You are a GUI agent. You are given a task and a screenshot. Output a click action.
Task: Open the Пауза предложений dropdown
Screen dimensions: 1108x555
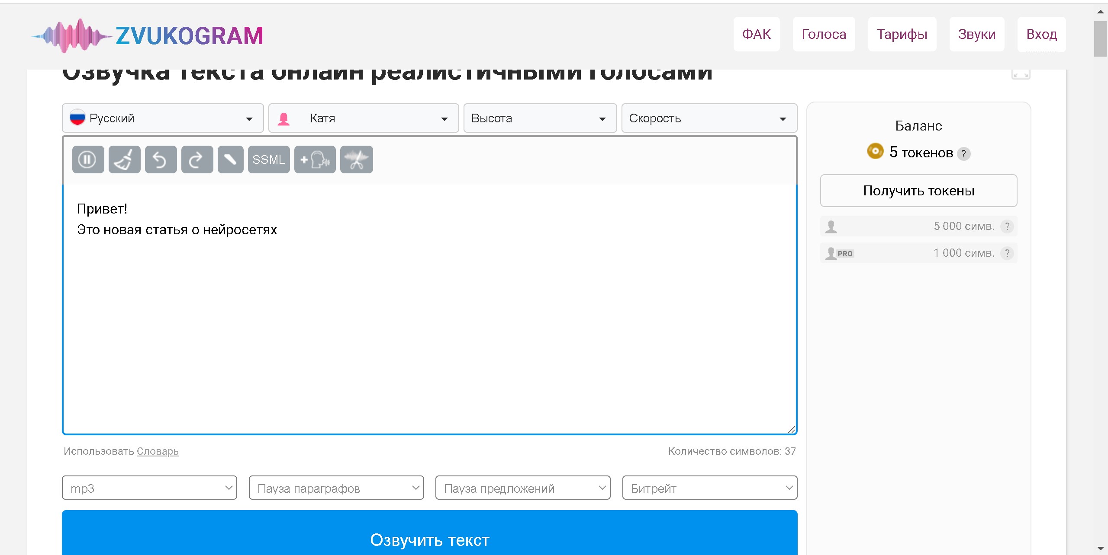523,488
